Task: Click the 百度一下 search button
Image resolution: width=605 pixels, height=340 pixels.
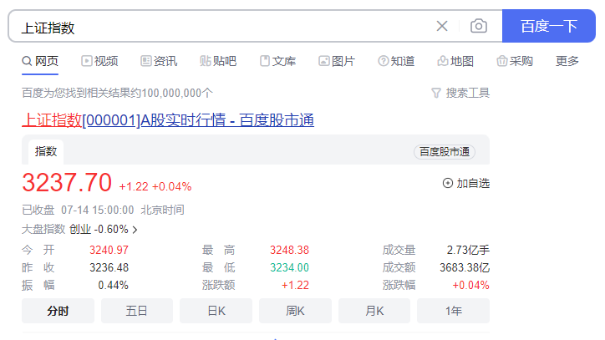Action: (549, 26)
